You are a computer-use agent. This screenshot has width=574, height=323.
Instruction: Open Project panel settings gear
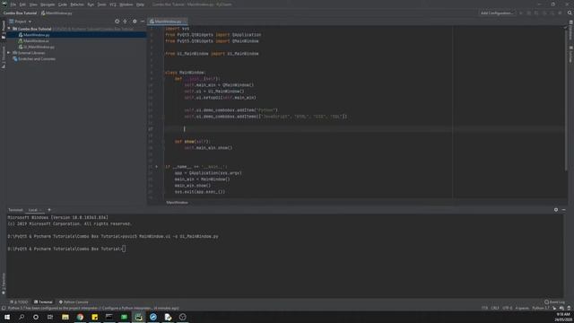[135, 22]
